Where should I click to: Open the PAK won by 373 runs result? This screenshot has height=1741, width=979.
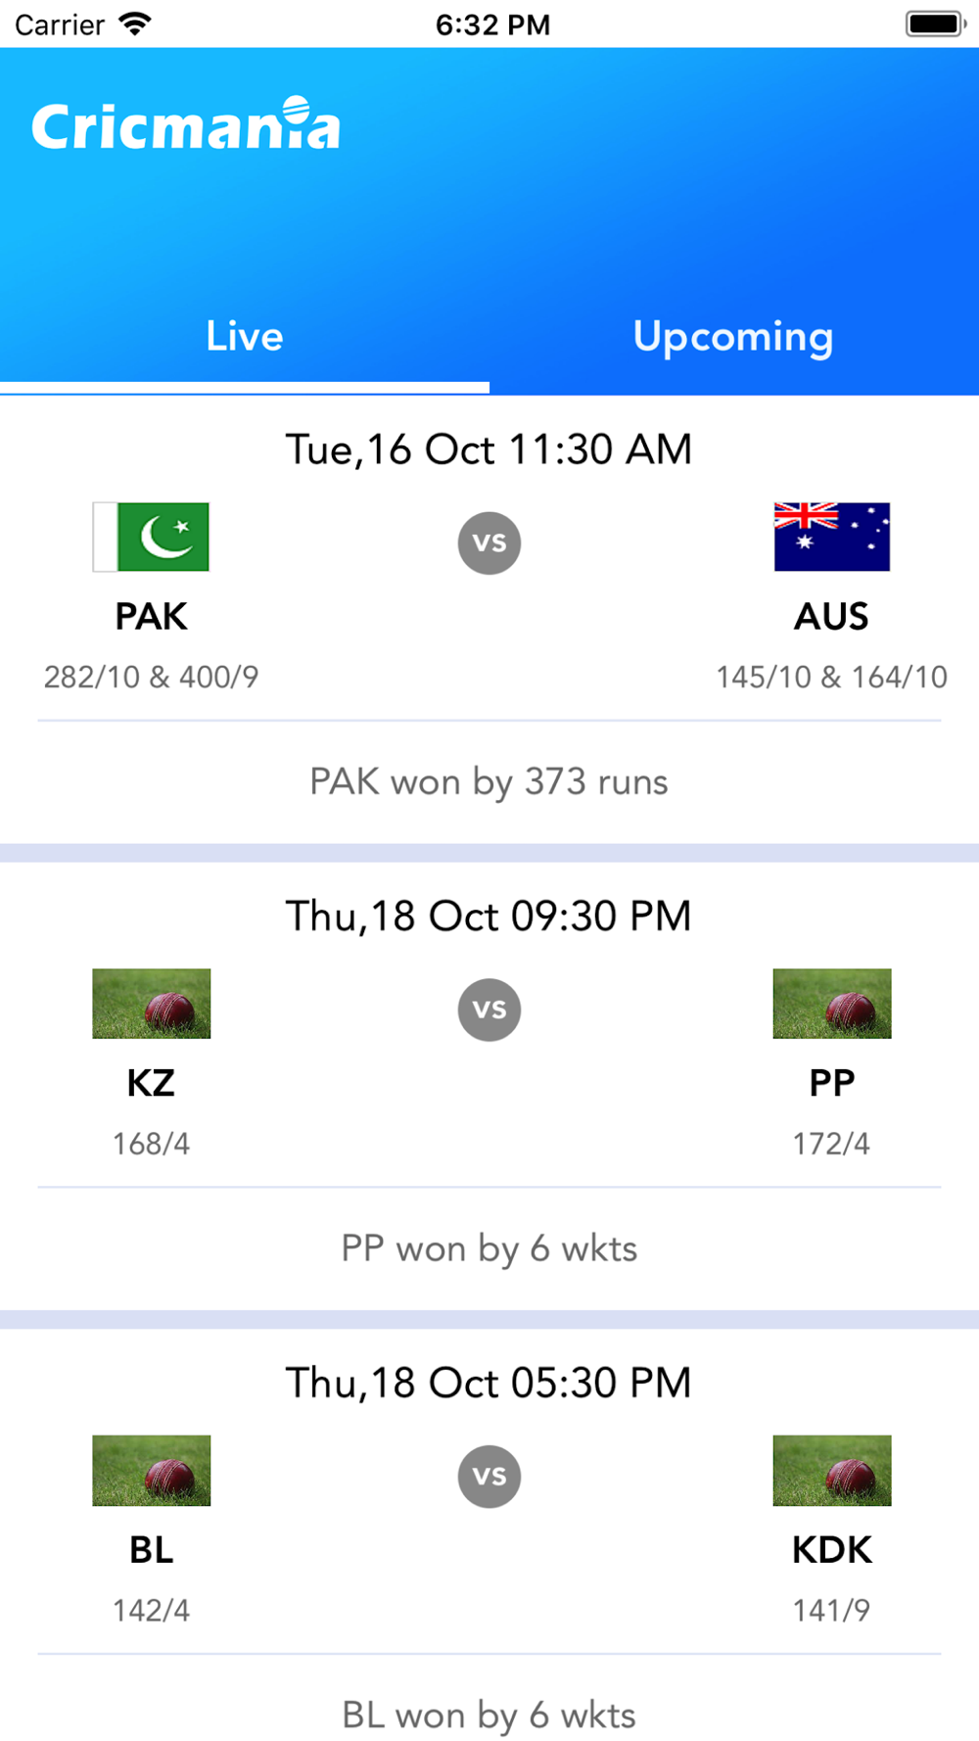pos(489,782)
